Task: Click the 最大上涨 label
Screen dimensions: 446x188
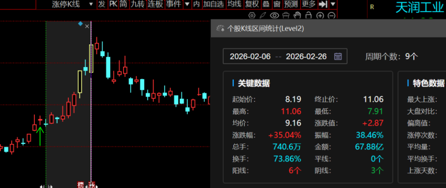Action: click(x=422, y=99)
